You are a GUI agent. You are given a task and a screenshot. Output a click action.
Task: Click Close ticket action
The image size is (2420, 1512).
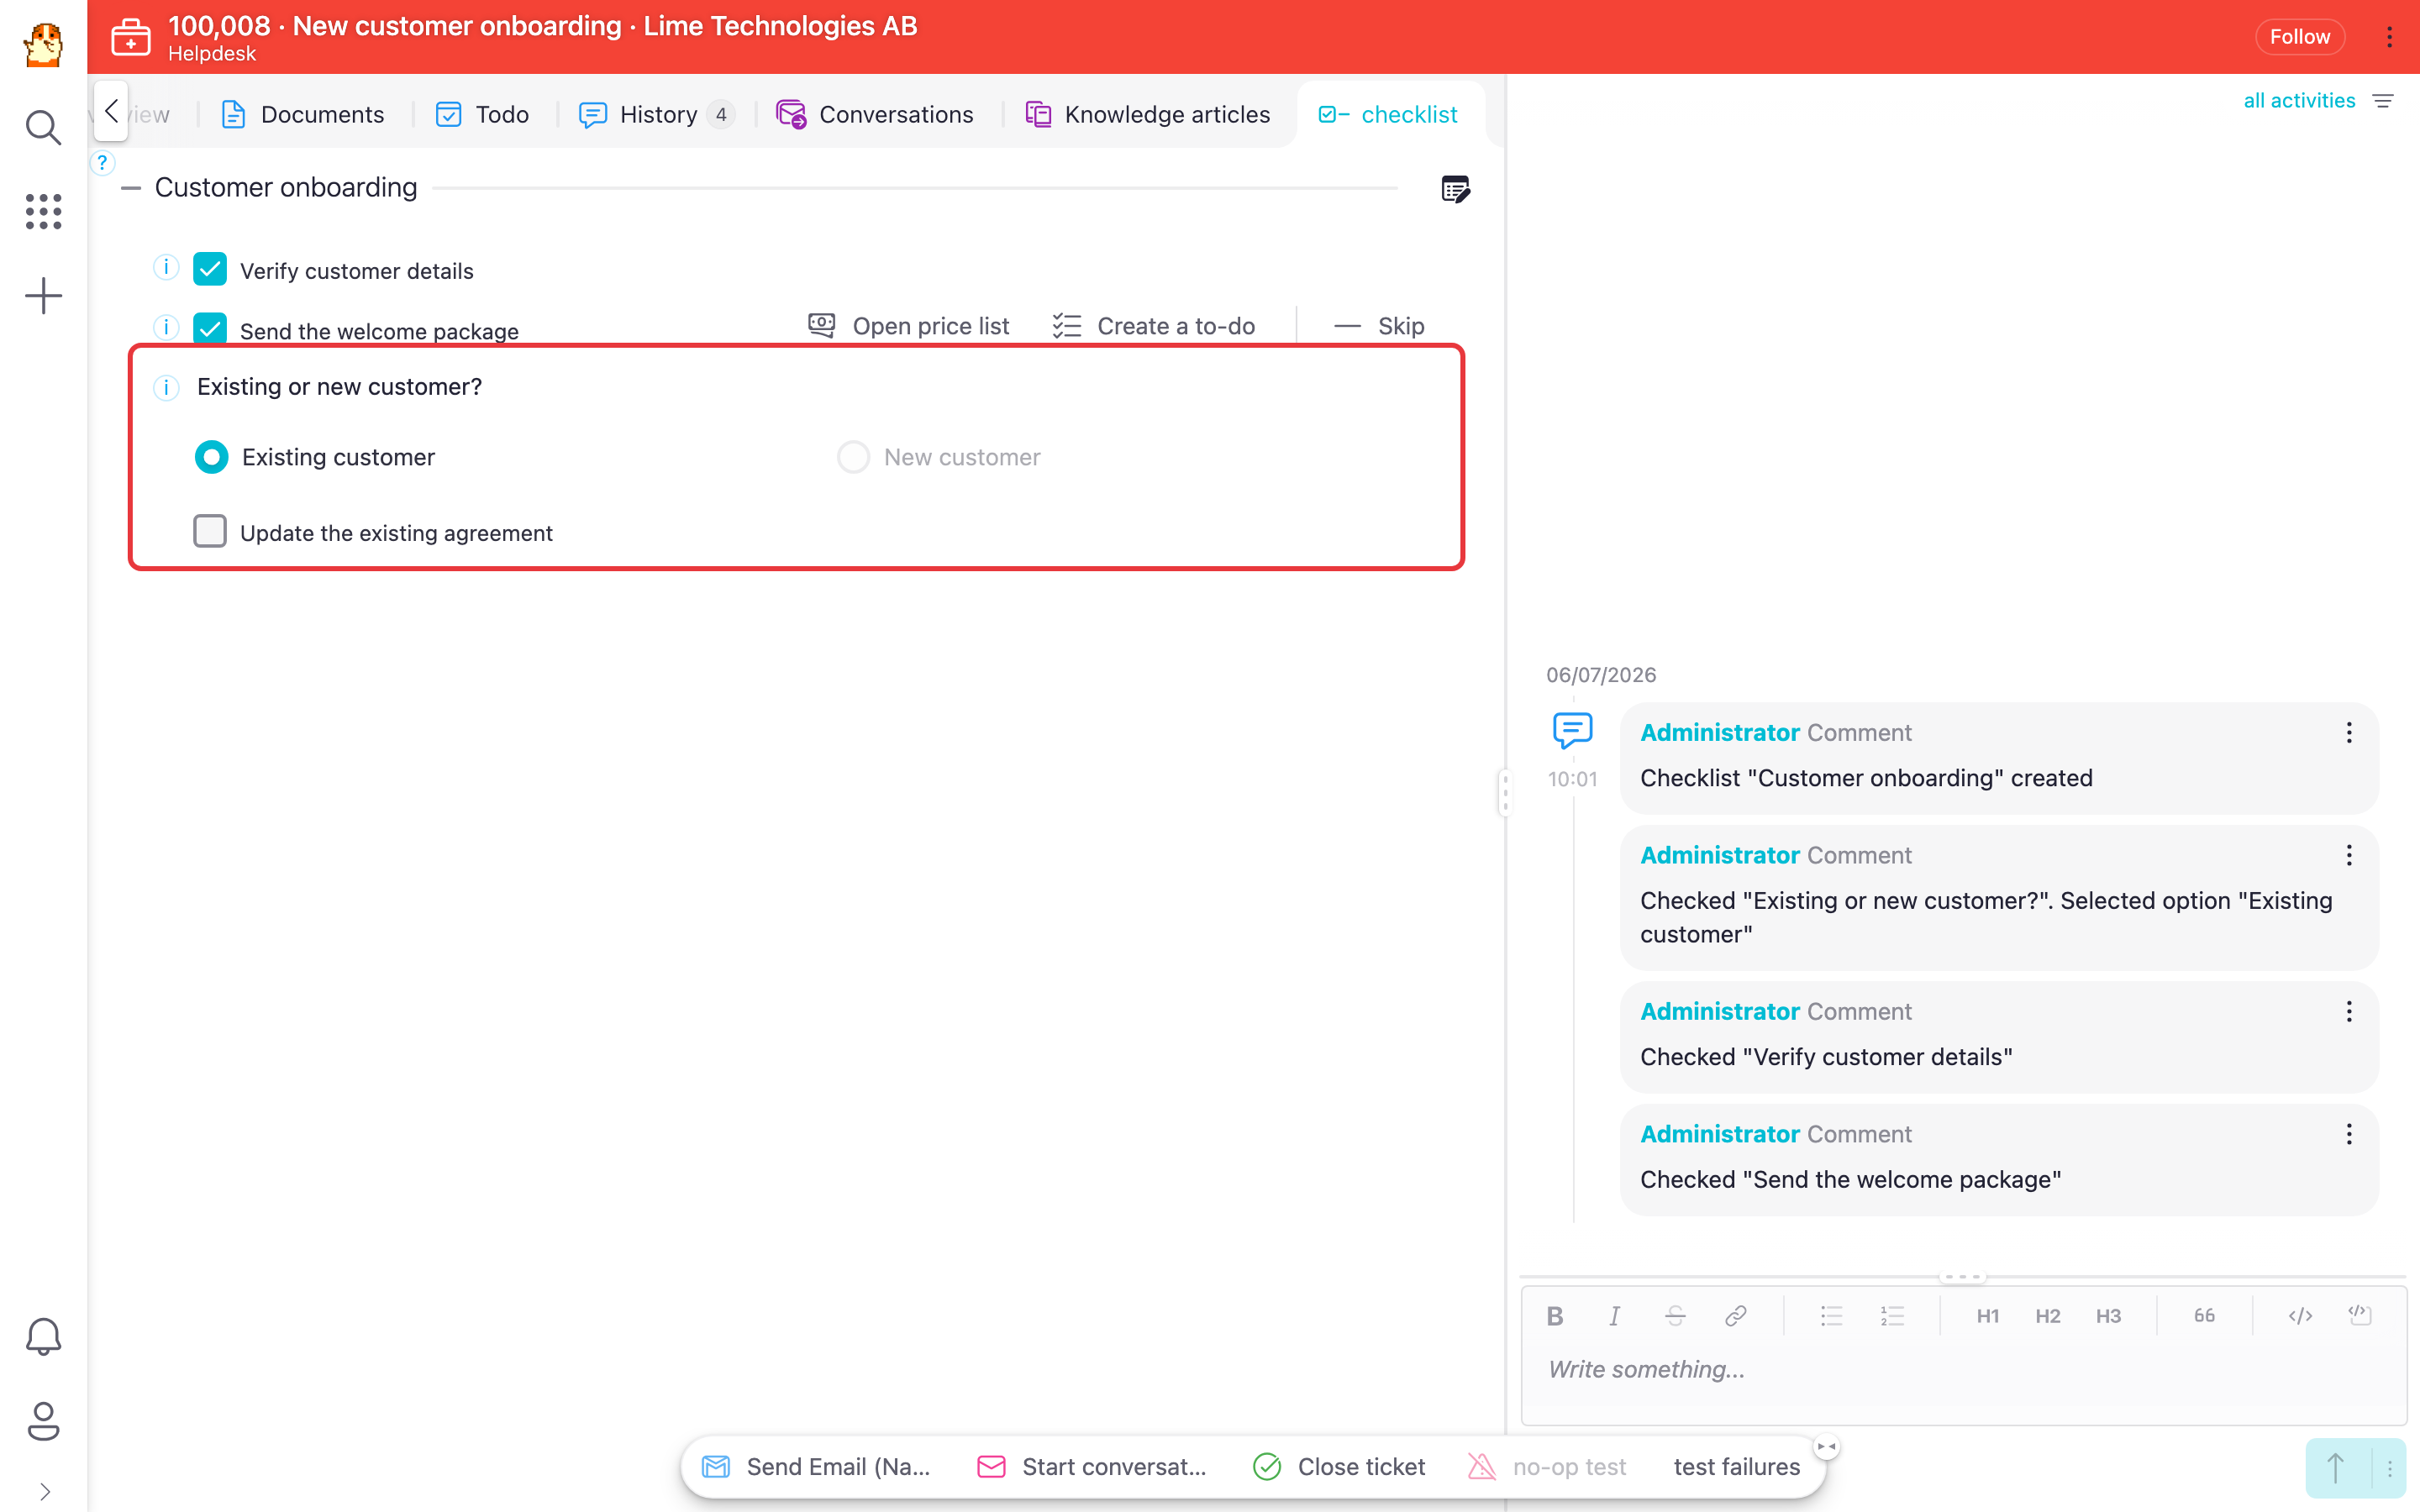[x=1339, y=1467]
